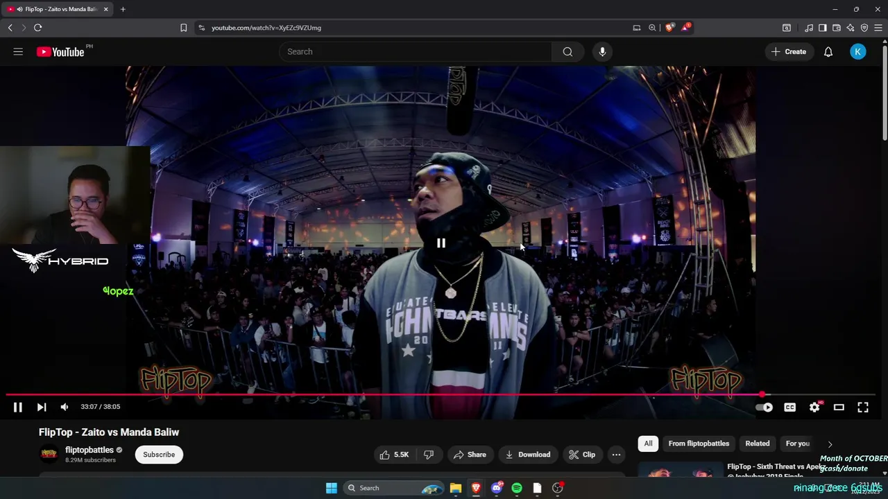
Task: Select the Related chip
Action: point(758,444)
